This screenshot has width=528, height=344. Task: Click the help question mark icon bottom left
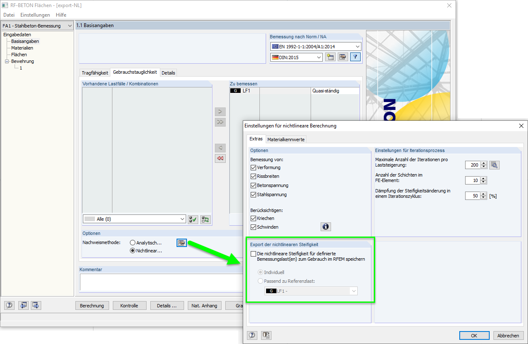click(9, 305)
